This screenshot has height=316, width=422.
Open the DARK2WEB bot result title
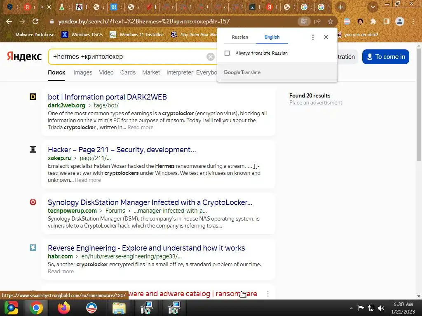click(x=107, y=97)
